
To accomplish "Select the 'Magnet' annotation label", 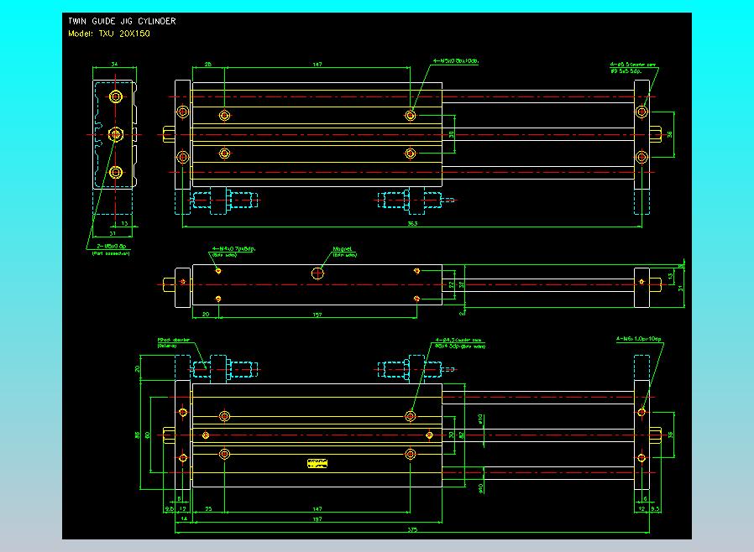I will coord(342,249).
